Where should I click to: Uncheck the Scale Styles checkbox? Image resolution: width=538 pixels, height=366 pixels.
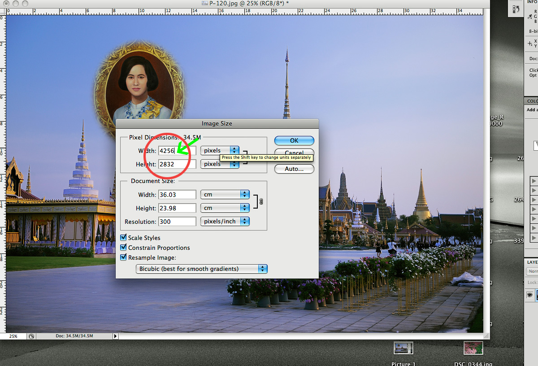click(124, 238)
